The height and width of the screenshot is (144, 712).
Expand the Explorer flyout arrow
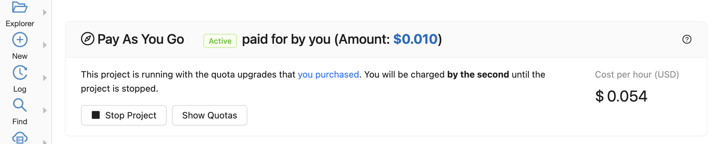pyautogui.click(x=45, y=12)
